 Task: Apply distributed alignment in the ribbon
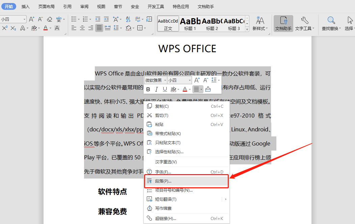coord(108,28)
